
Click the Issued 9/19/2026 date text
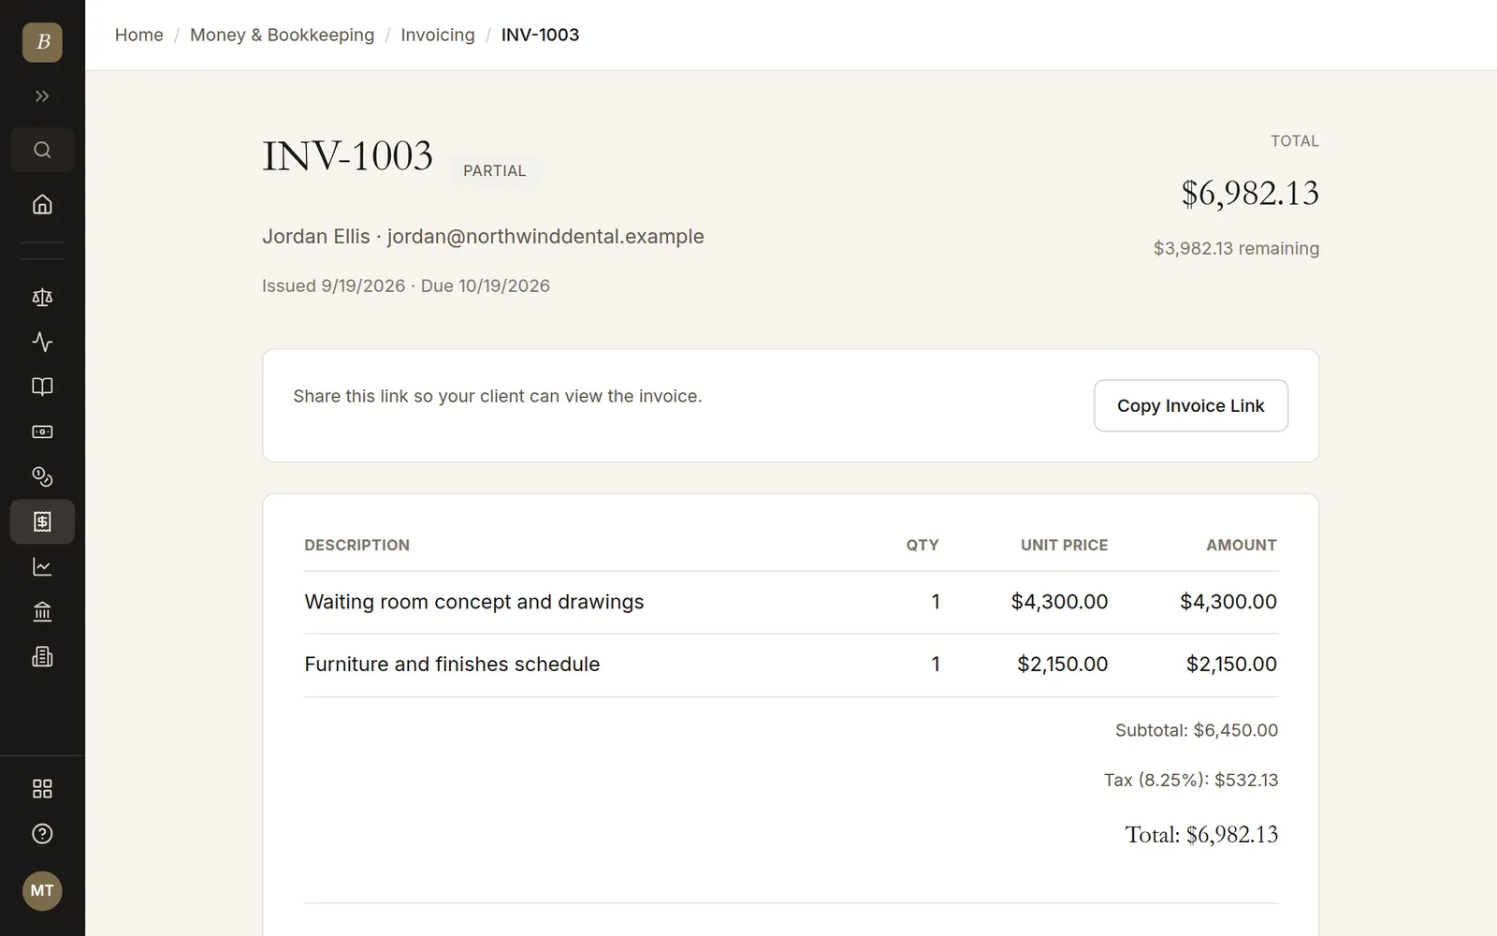pyautogui.click(x=334, y=285)
